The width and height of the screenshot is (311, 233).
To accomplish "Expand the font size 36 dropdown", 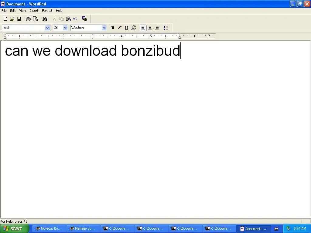I will [x=65, y=28].
